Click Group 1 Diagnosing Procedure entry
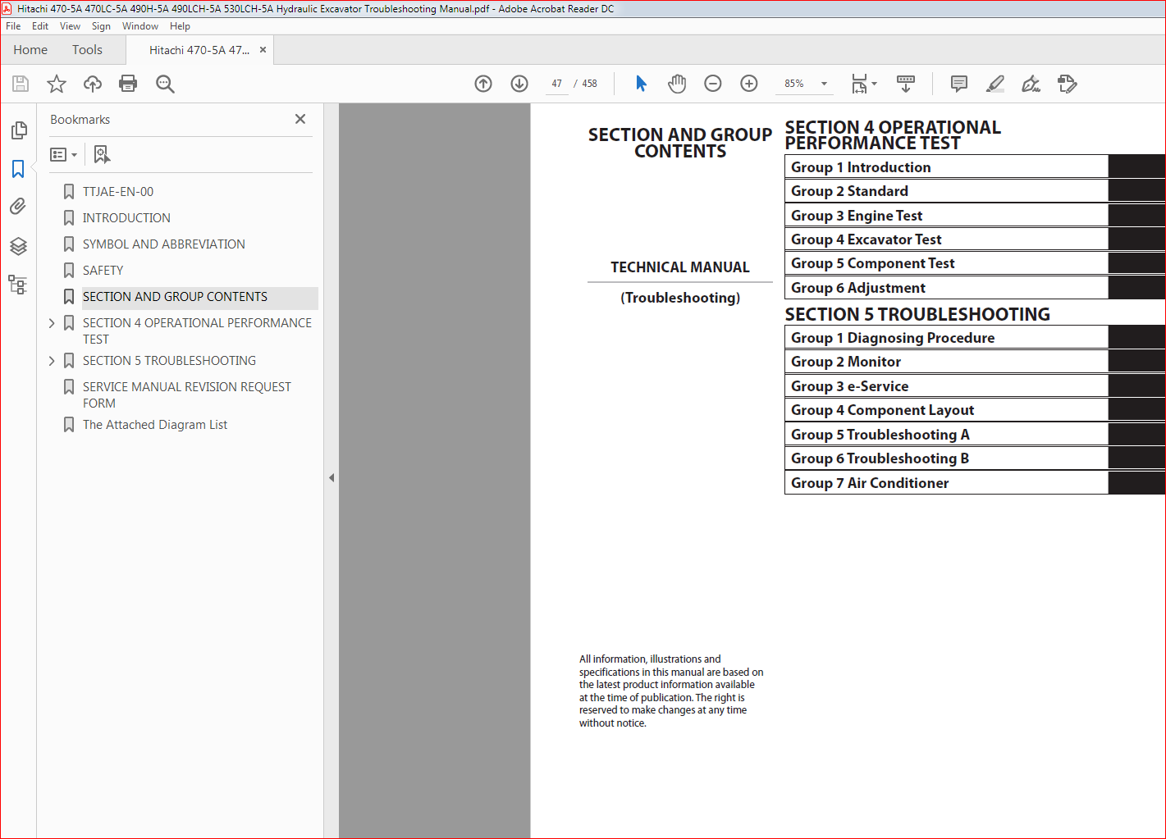This screenshot has height=839, width=1166. [x=893, y=338]
